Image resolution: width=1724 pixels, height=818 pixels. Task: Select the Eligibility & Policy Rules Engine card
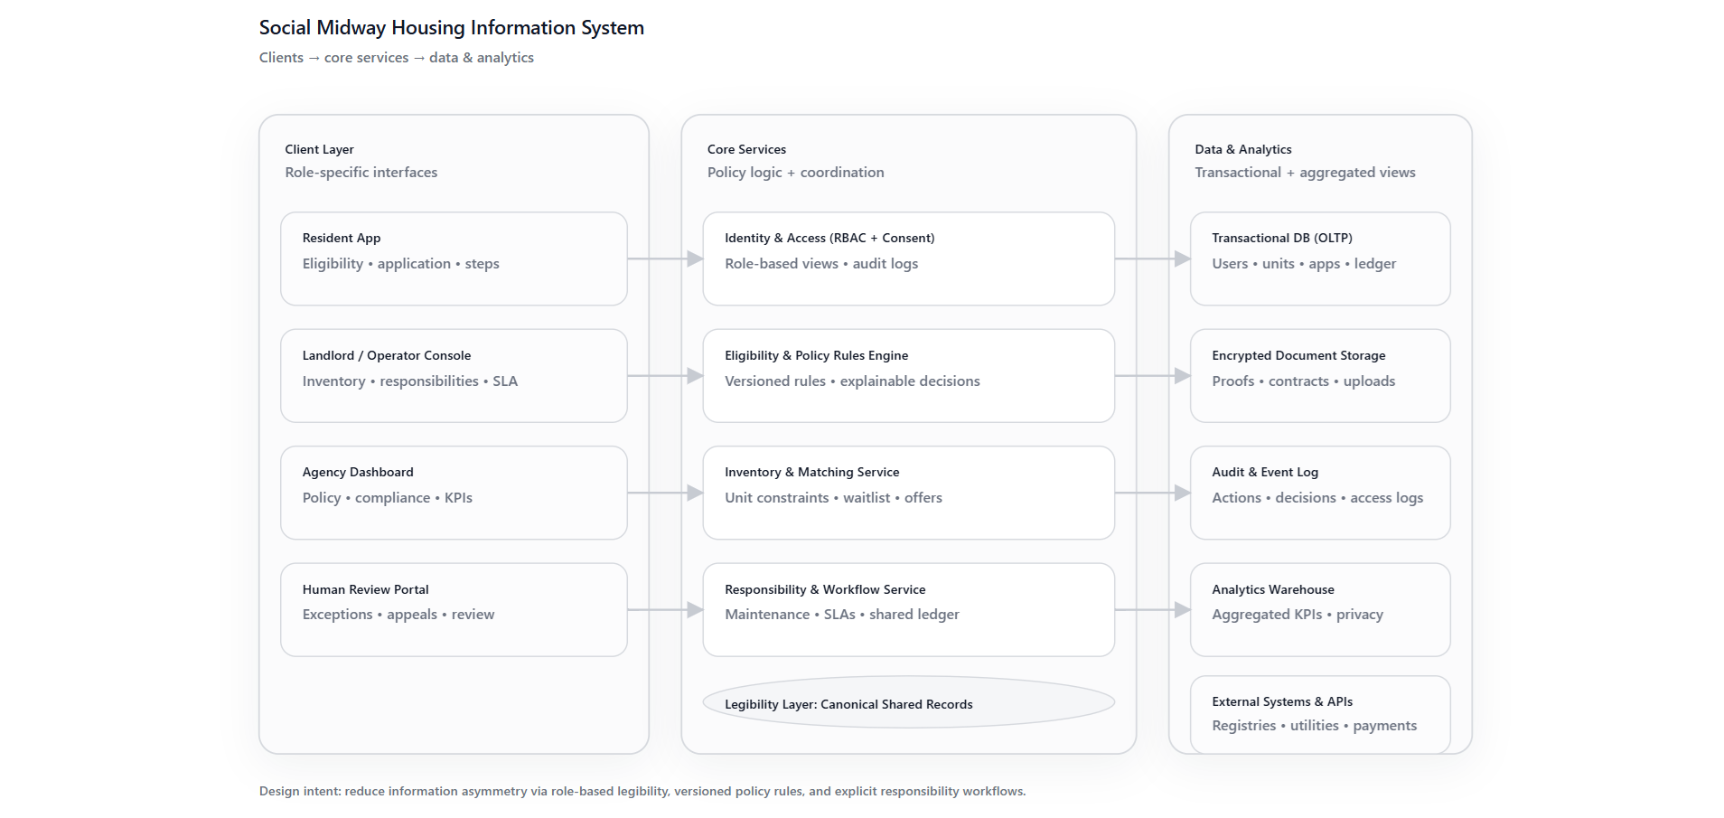click(x=909, y=376)
